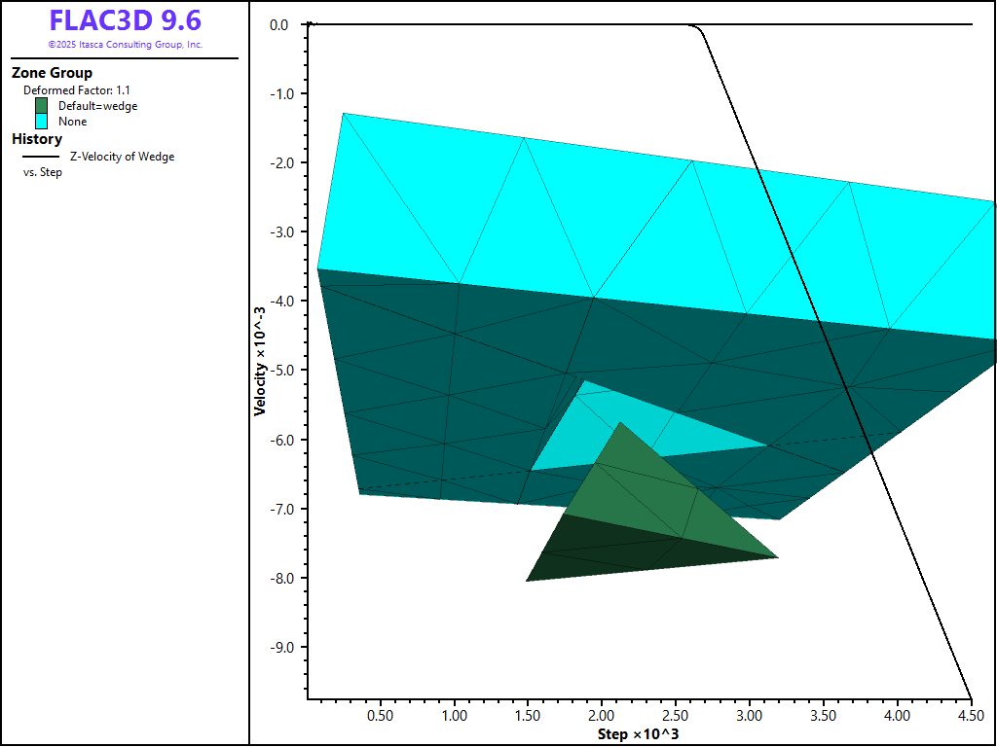Viewport: 997px width, 747px height.
Task: Click the Itasca Consulting Group copyright text
Action: [x=126, y=45]
